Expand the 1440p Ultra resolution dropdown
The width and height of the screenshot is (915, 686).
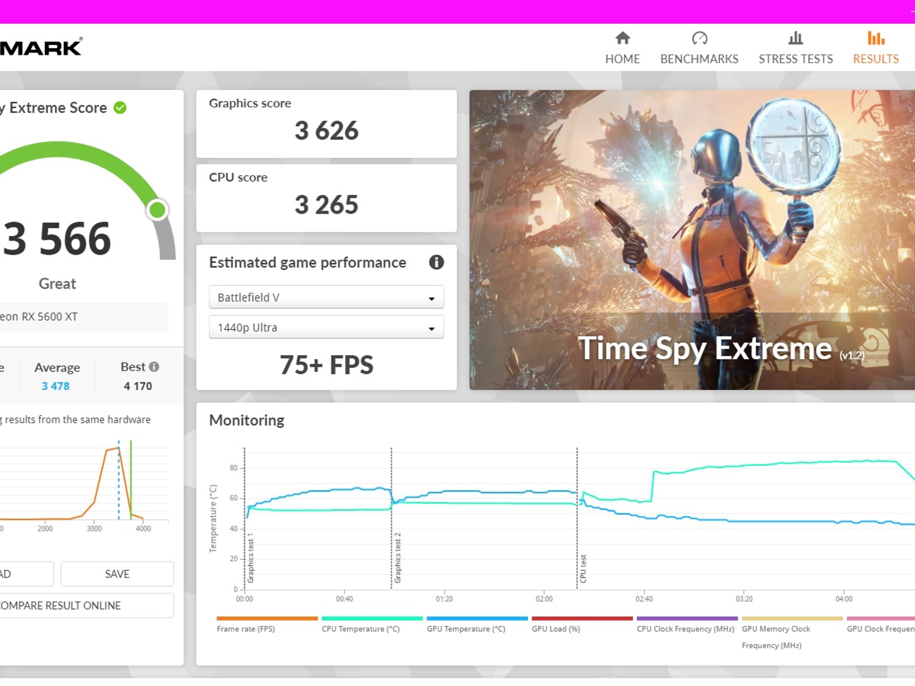coord(326,327)
